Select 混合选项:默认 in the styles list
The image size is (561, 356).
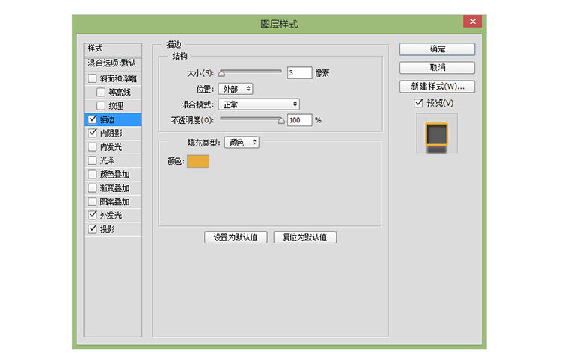[112, 63]
